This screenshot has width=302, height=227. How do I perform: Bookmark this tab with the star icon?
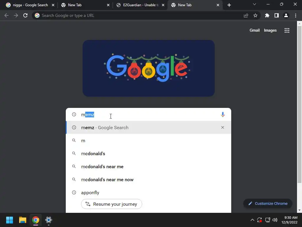pos(255,15)
